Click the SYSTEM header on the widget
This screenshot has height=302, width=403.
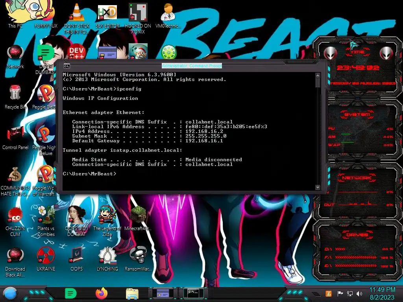(x=357, y=114)
